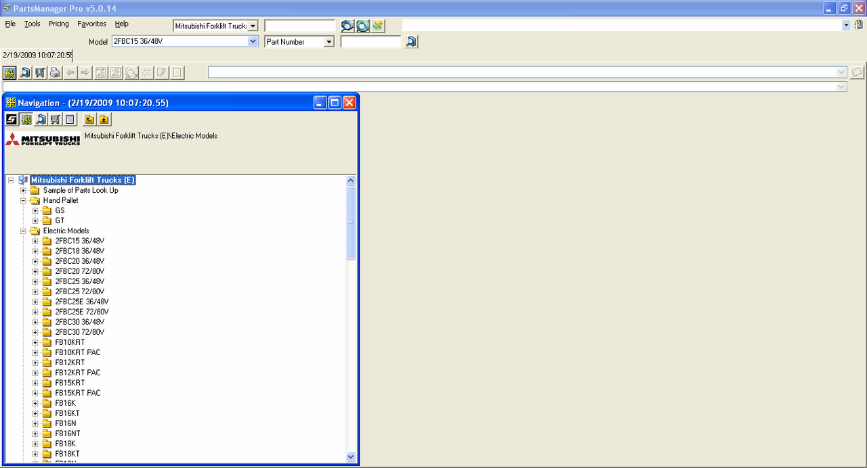Open the Part Number search type dropdown
This screenshot has height=468, width=867.
tap(329, 42)
